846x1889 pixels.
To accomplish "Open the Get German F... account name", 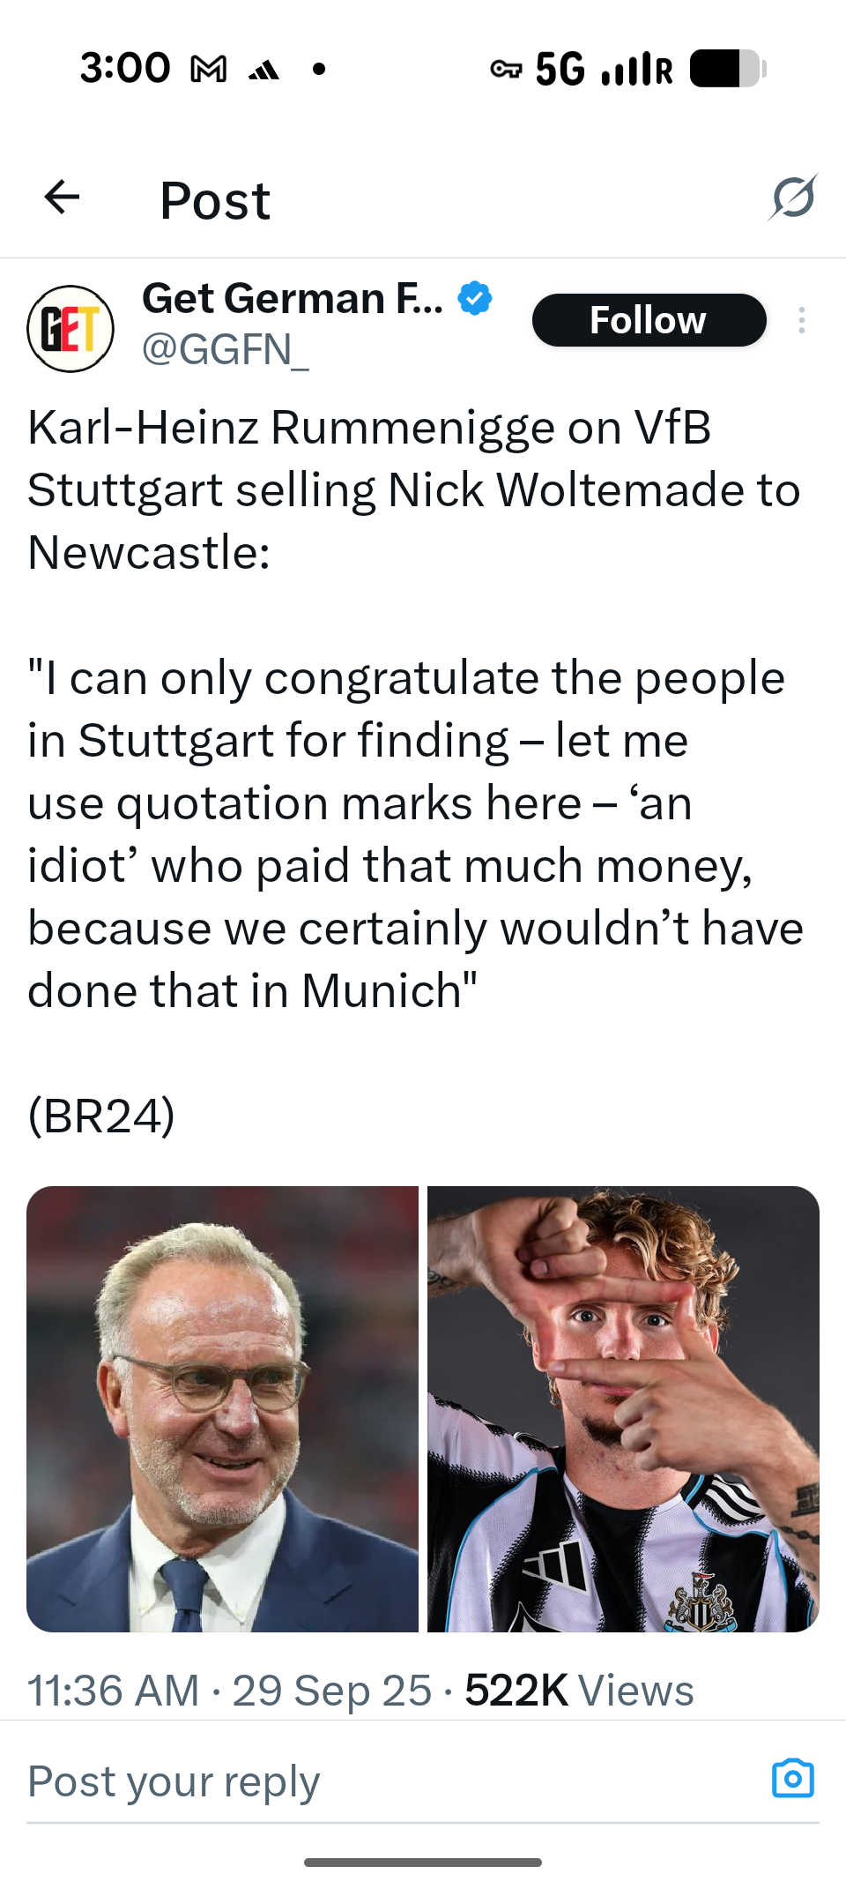I will point(293,298).
